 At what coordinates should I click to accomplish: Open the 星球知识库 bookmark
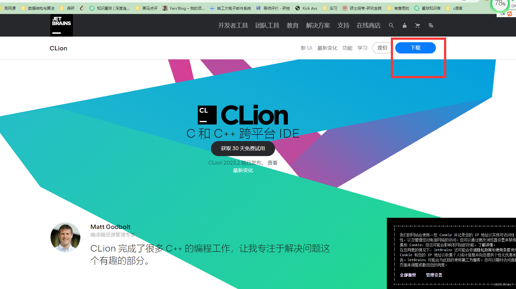427,8
